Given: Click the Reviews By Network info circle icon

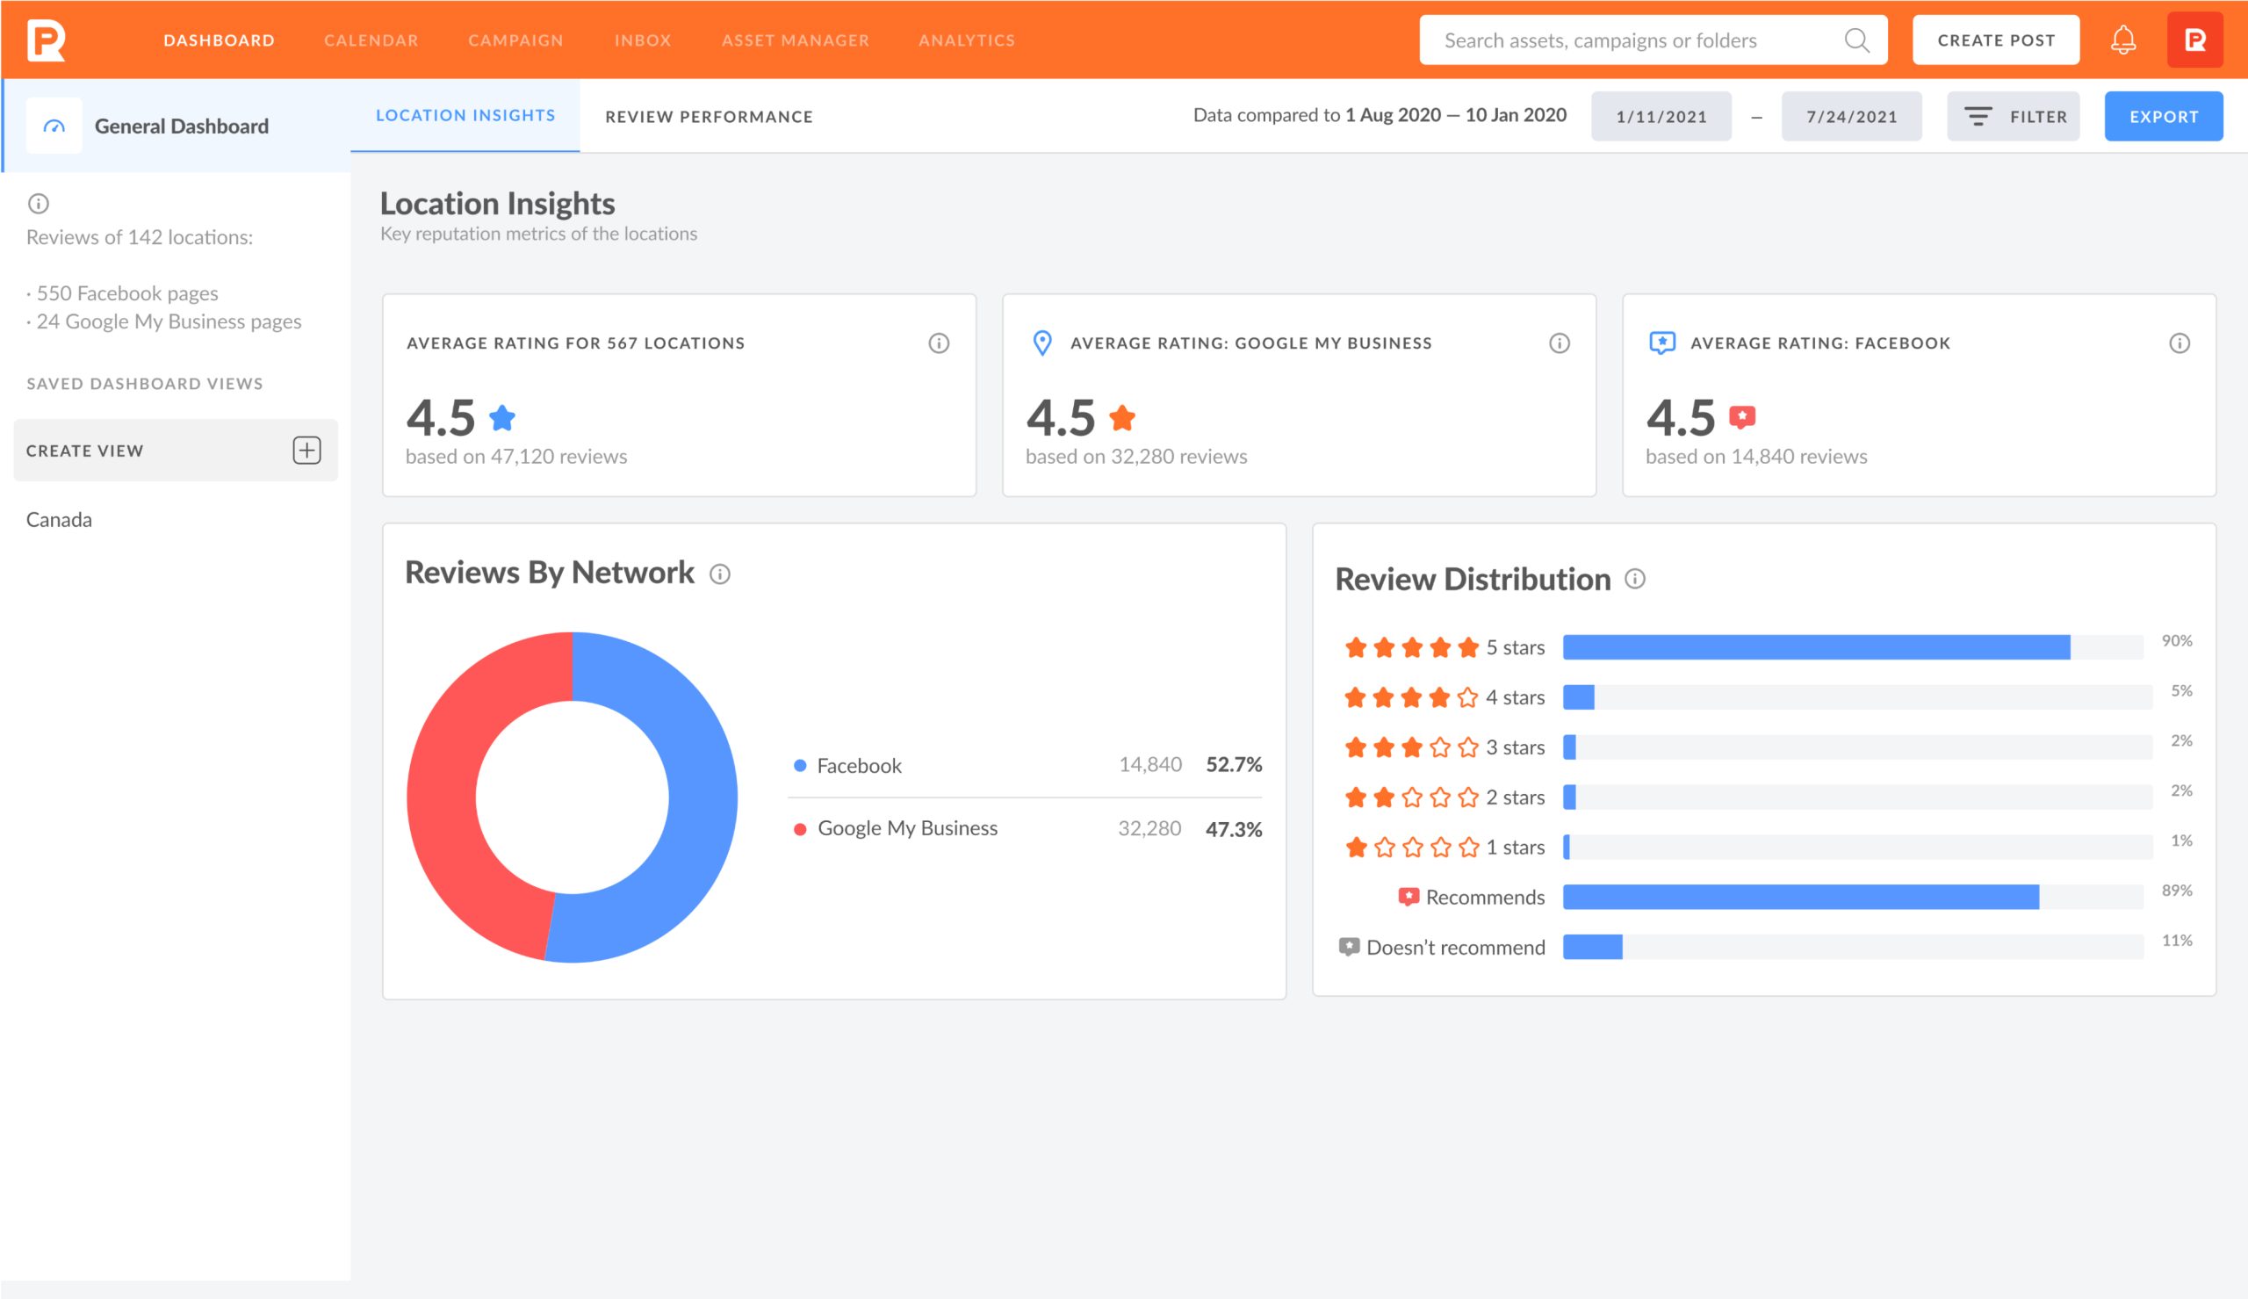Looking at the screenshot, I should point(720,572).
